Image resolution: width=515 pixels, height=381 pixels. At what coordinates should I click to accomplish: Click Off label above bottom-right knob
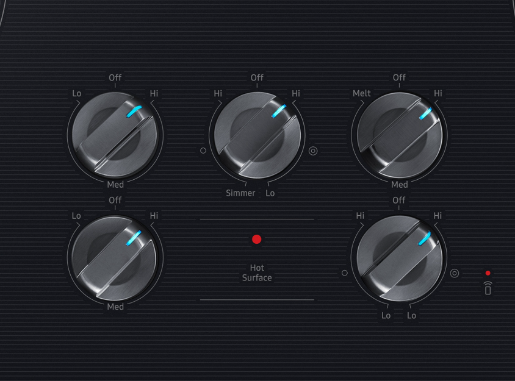(399, 200)
